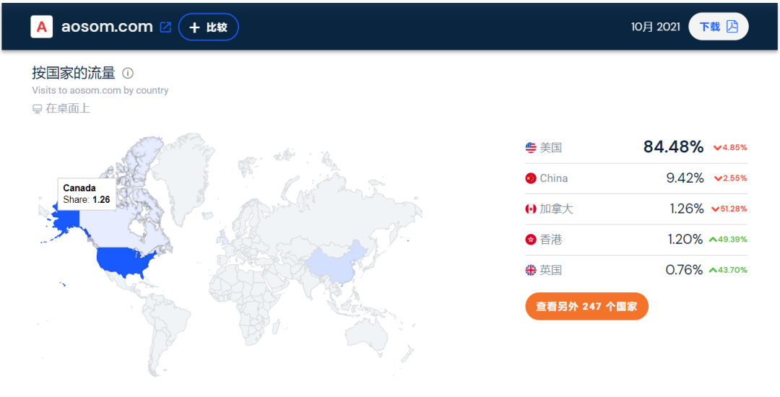The height and width of the screenshot is (397, 780).
Task: Click 查看另外 247 个国家 button
Action: point(586,307)
